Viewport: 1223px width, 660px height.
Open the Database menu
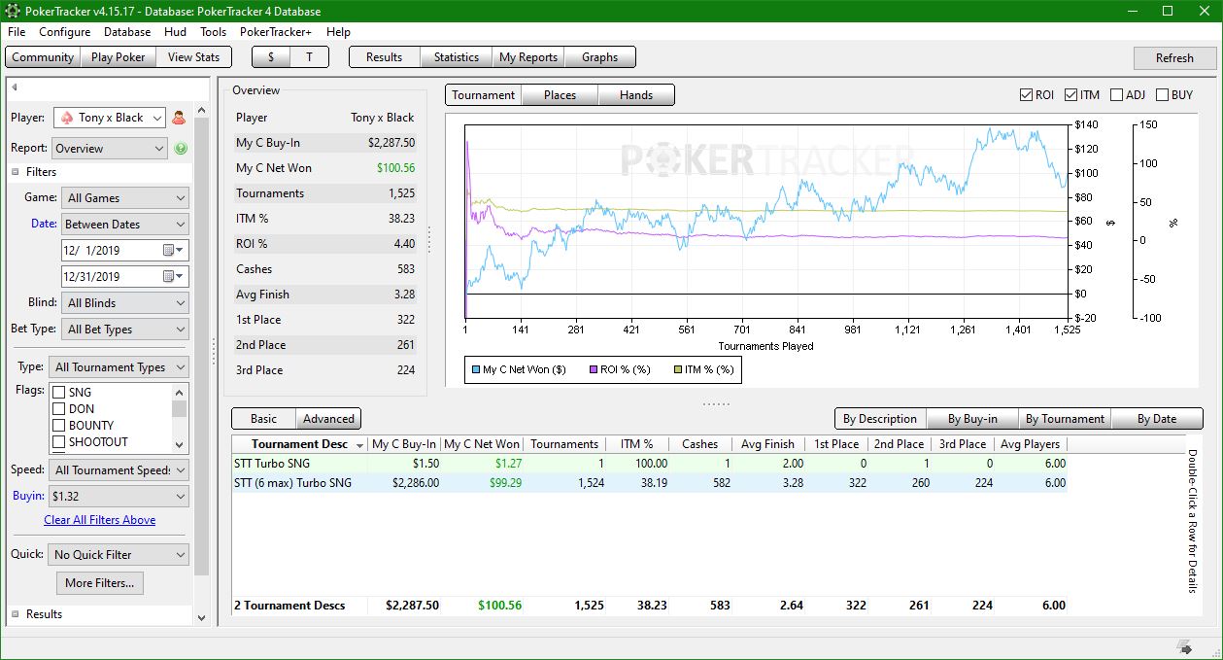(x=127, y=32)
